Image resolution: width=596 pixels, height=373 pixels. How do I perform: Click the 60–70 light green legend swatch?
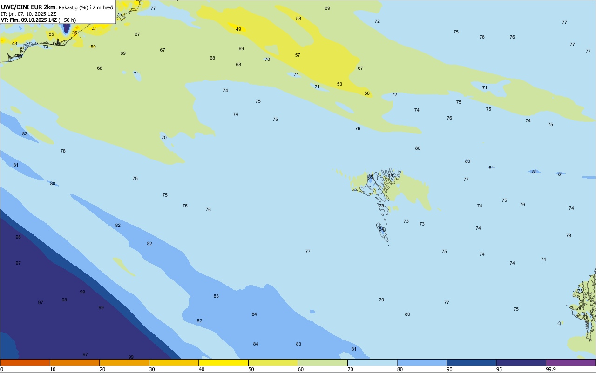pyautogui.click(x=323, y=362)
